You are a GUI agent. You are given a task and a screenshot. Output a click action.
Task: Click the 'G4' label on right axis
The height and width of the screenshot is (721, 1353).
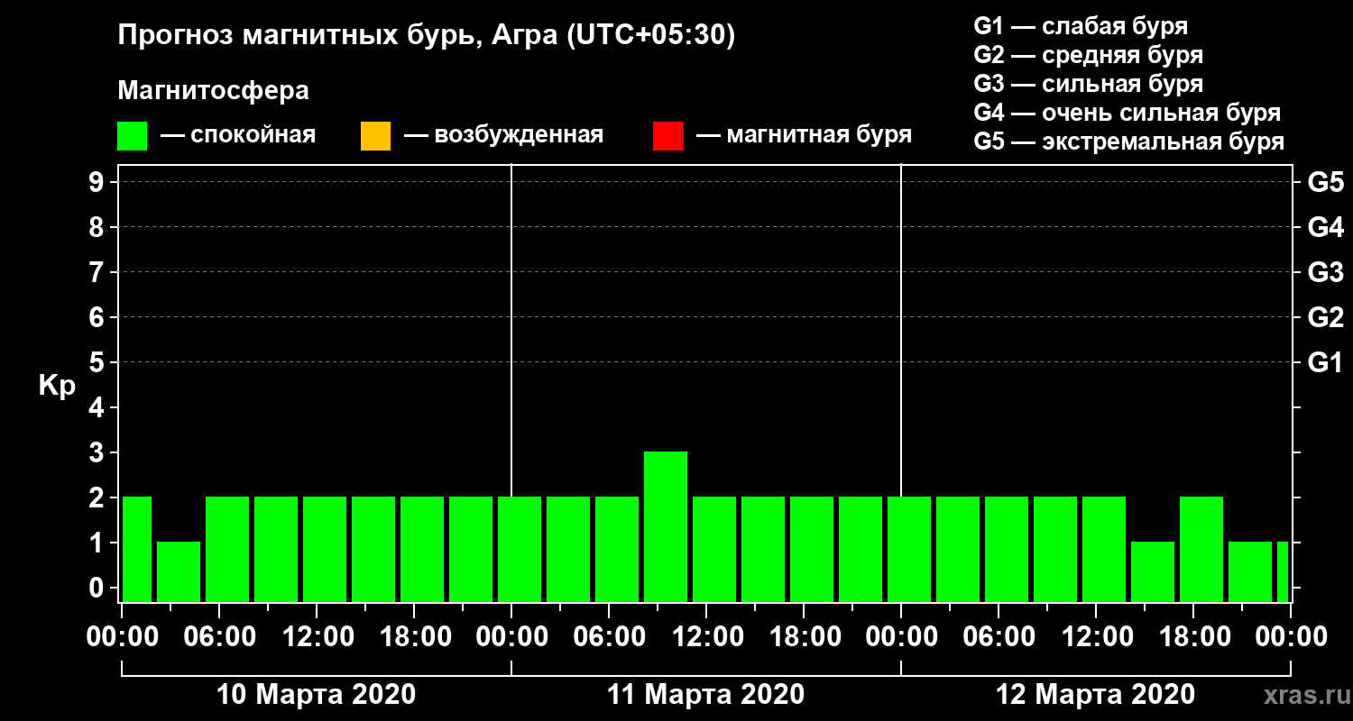pos(1325,227)
